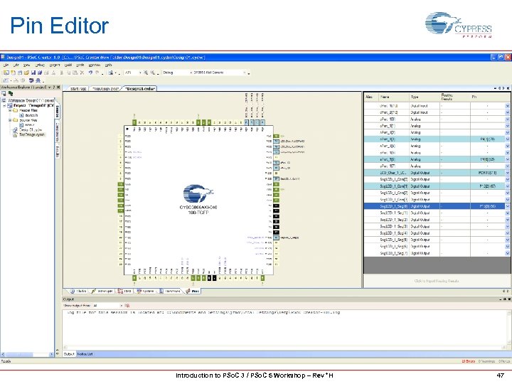Switch to the TopDesign.cysch tab
Screen dimensions: 512x384
(106, 89)
